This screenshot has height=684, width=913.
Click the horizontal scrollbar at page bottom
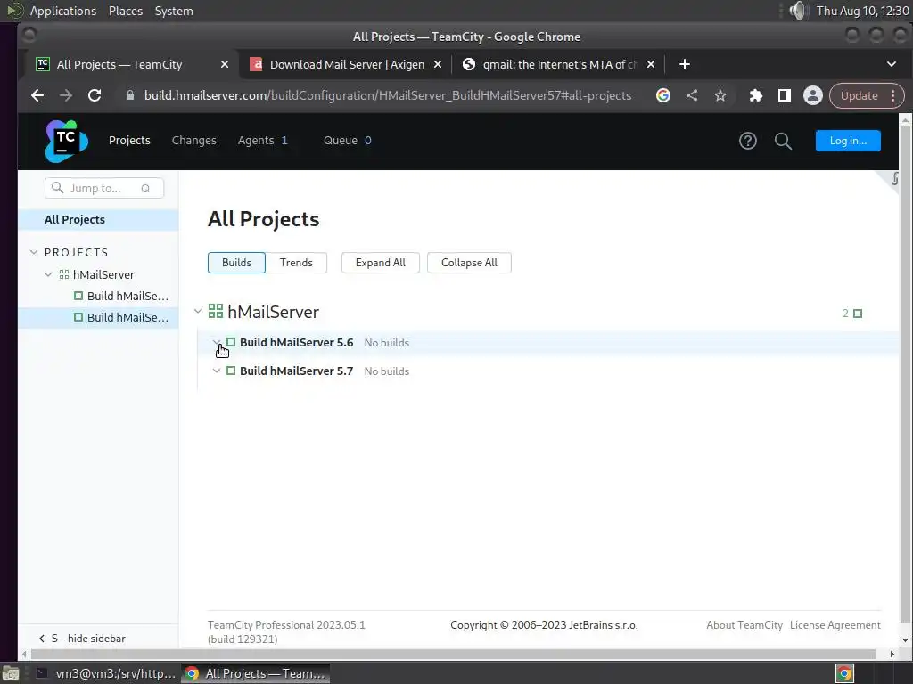coord(452,654)
